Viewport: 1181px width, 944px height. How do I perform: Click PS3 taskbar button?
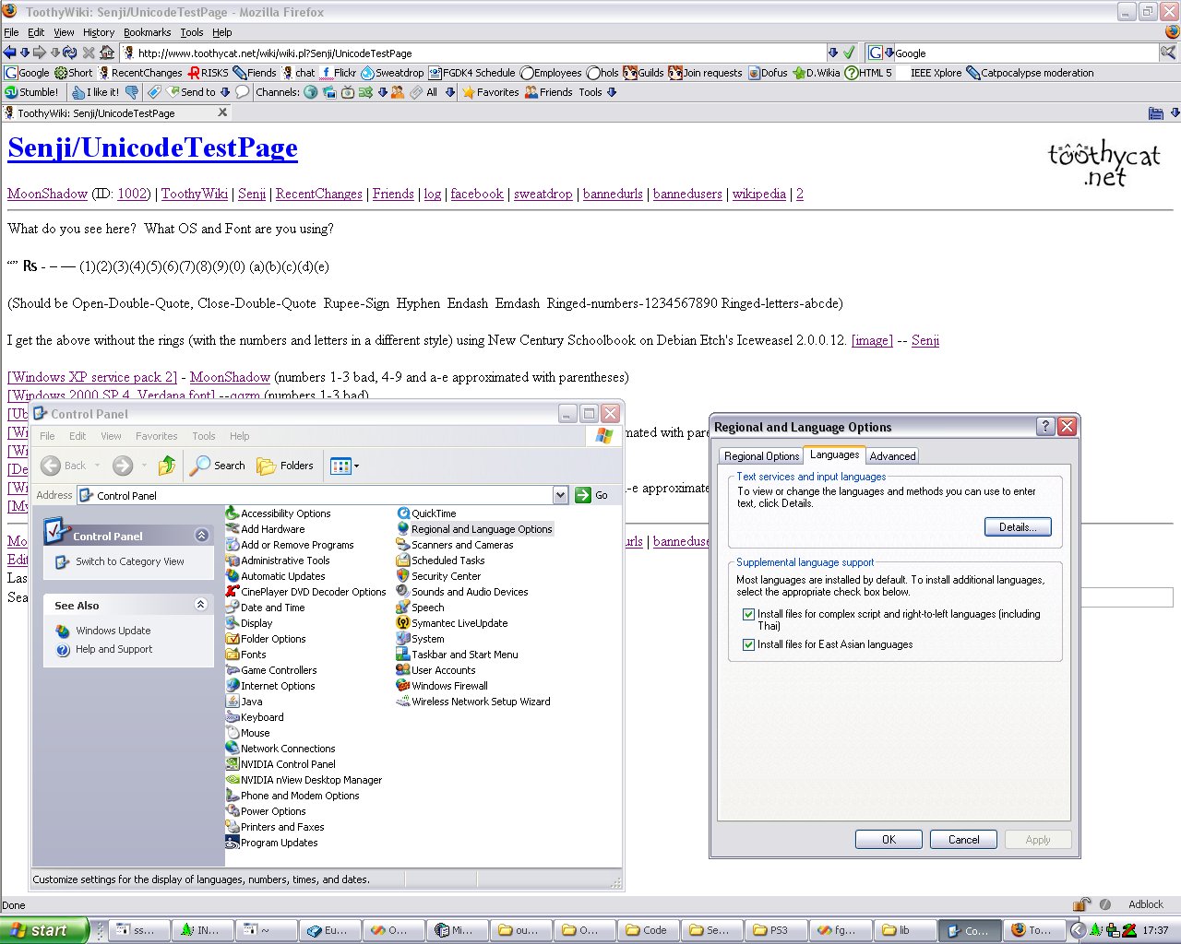point(777,930)
